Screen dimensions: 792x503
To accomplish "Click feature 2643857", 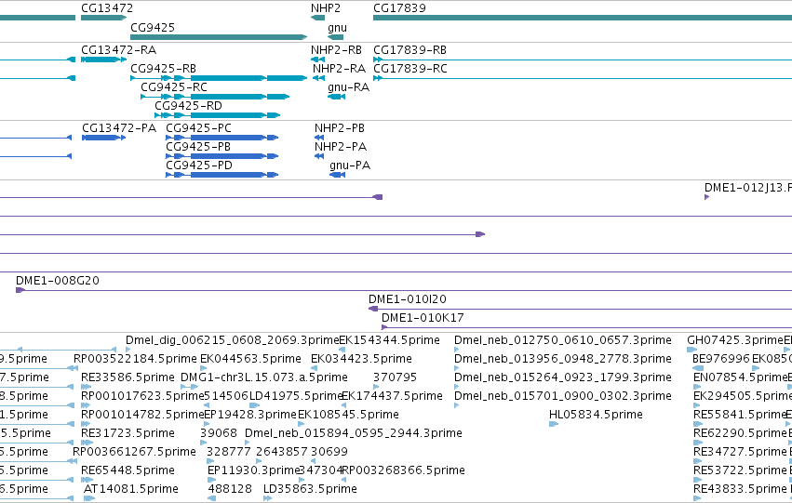I will click(259, 461).
